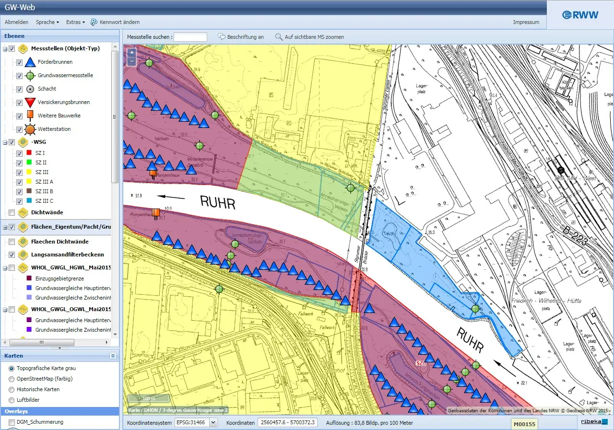
Task: Toggle the SZ III C zone checkbox
Action: pyautogui.click(x=19, y=201)
